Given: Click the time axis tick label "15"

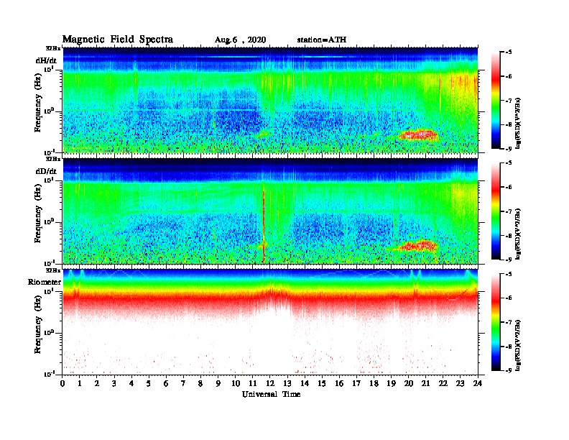Looking at the screenshot, I should [322, 384].
